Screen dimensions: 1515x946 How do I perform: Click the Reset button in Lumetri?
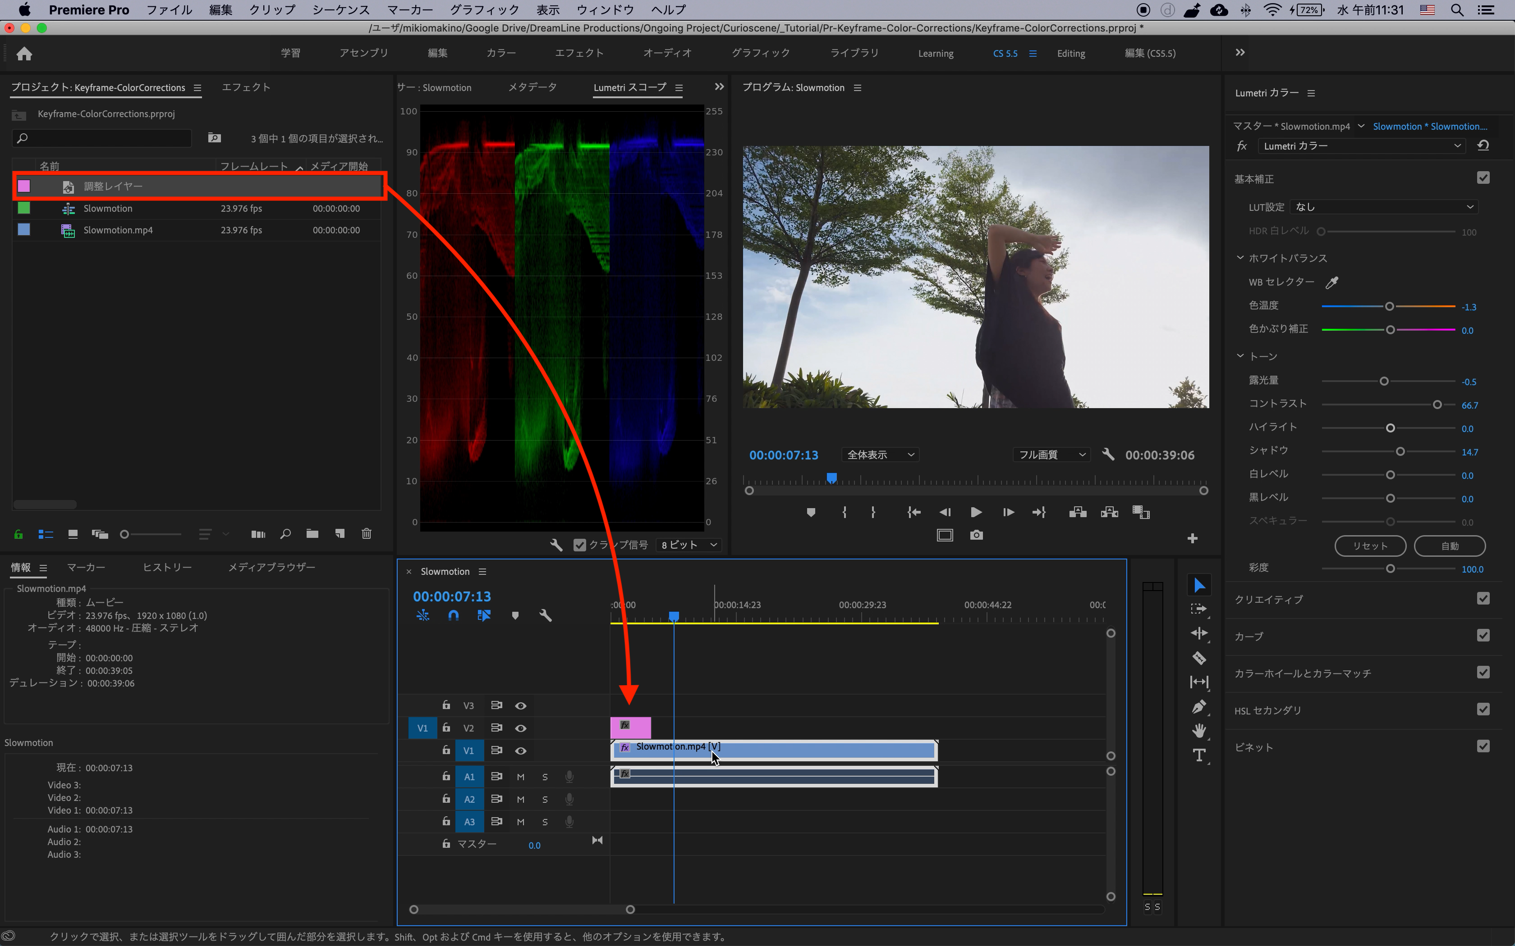pyautogui.click(x=1370, y=546)
